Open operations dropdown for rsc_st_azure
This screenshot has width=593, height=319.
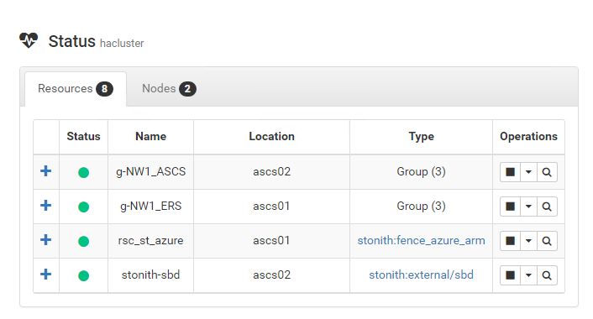[528, 241]
